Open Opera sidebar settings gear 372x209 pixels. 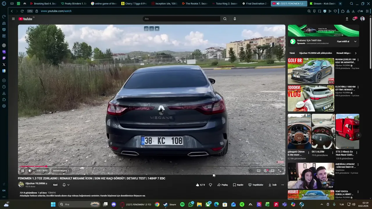click(x=4, y=106)
